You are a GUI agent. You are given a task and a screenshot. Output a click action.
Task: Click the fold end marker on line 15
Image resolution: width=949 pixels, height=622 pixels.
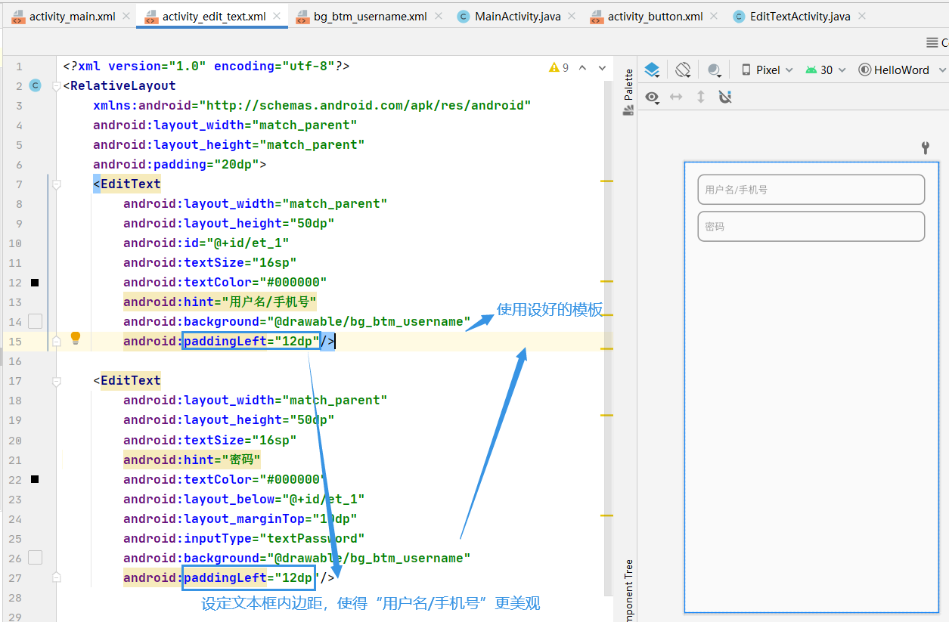(56, 342)
